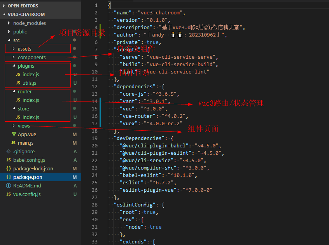Select the public folder name
This screenshot has height=245, width=329.
(20, 31)
